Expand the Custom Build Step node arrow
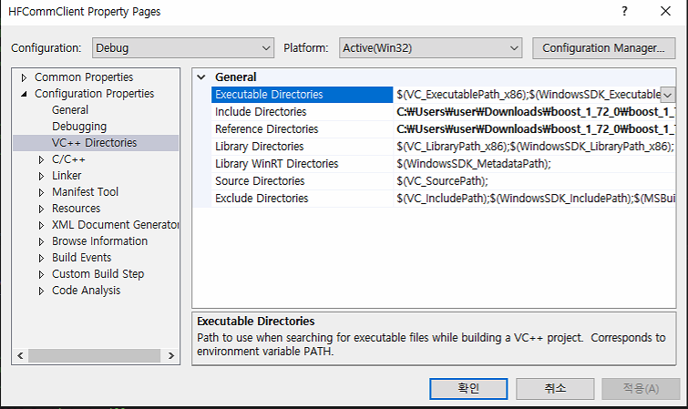 tap(41, 274)
